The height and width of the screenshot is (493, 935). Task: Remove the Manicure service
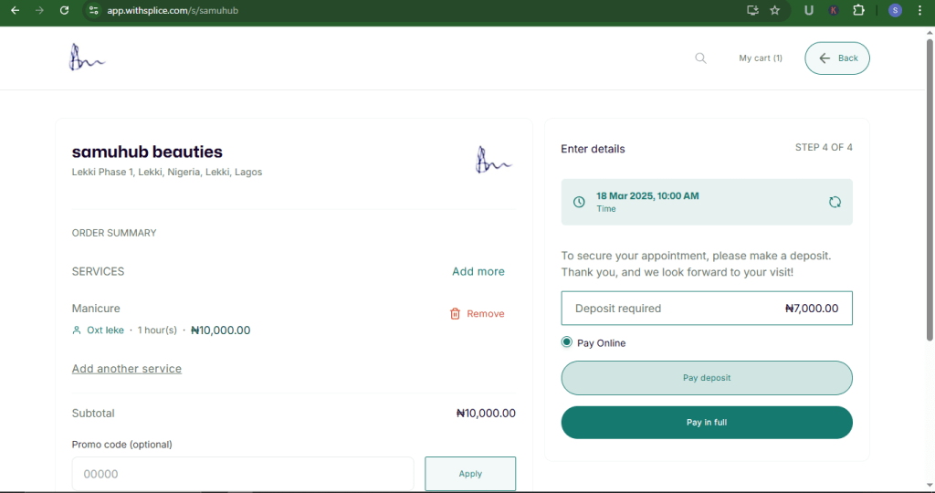(477, 313)
